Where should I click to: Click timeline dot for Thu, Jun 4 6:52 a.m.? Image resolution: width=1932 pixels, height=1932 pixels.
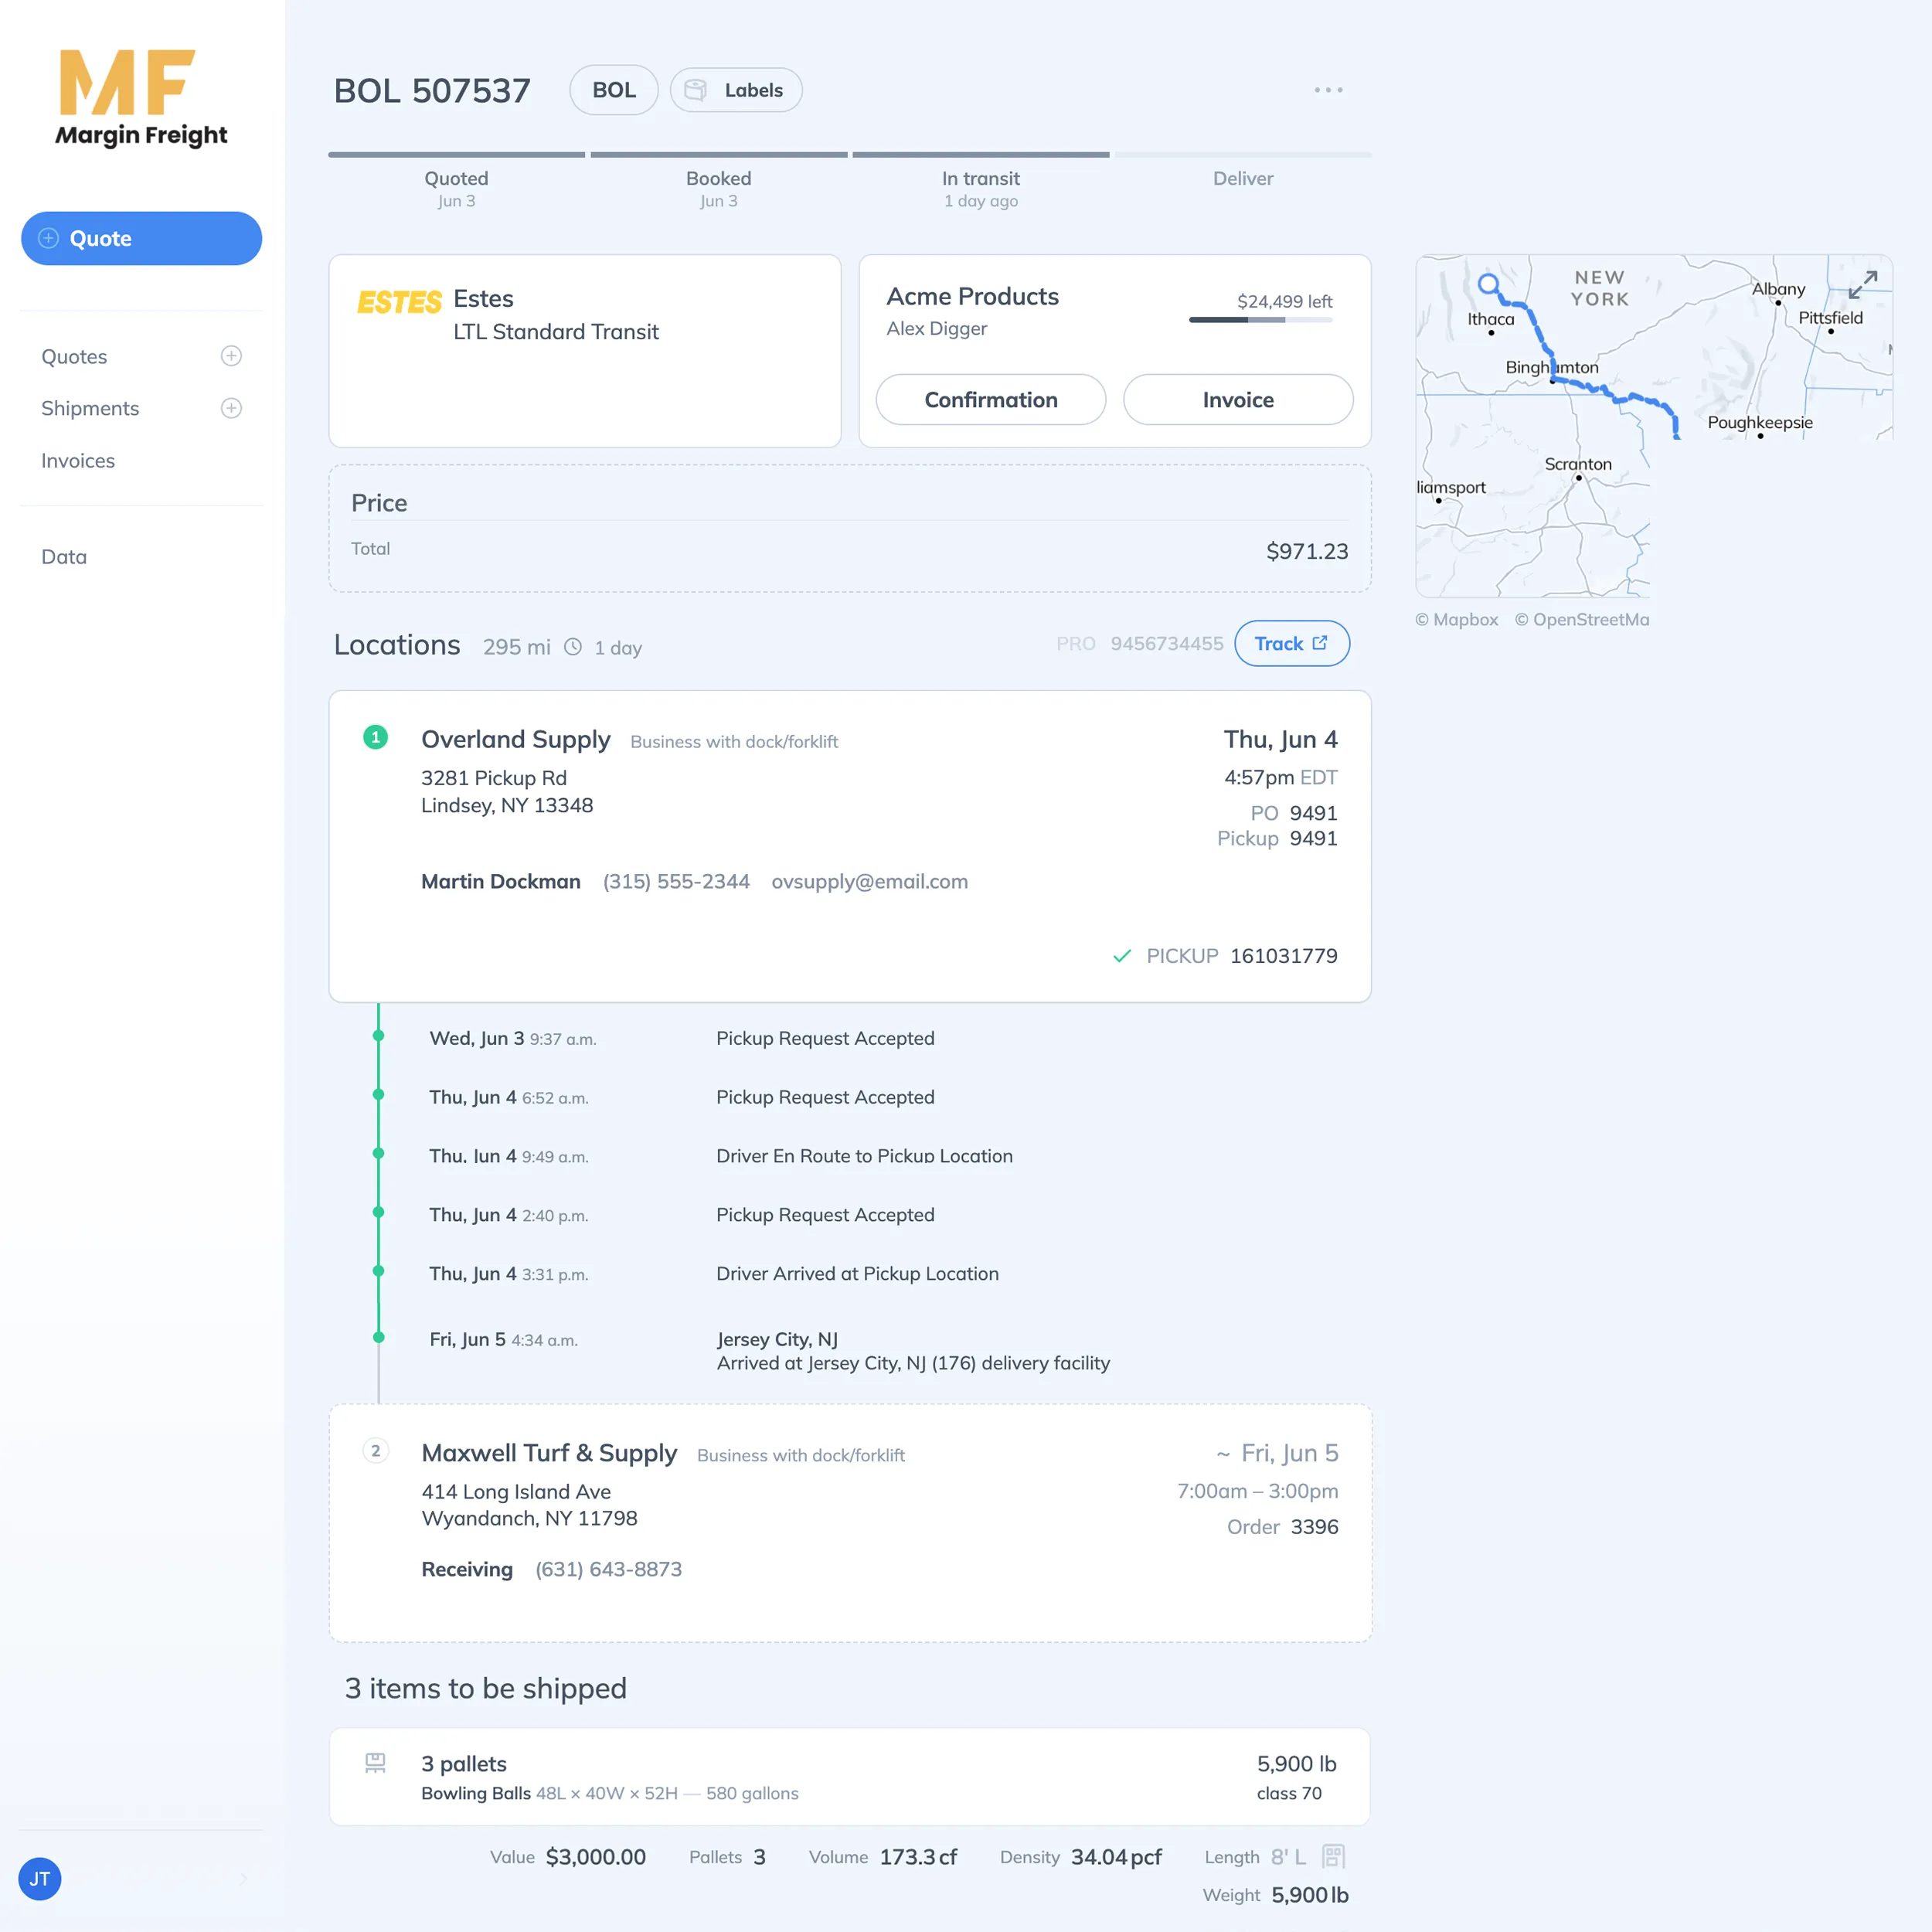click(379, 1095)
